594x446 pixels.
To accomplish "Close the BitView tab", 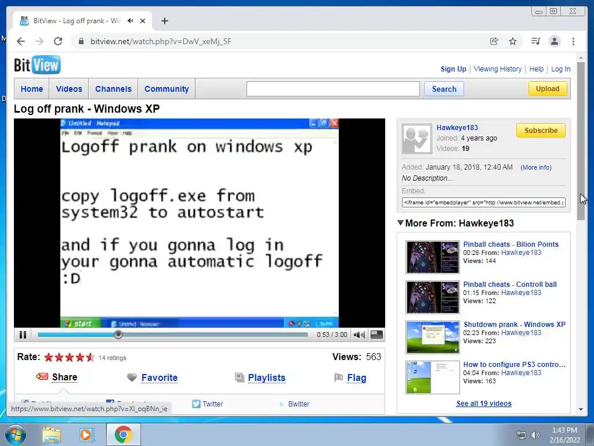I will coord(143,21).
